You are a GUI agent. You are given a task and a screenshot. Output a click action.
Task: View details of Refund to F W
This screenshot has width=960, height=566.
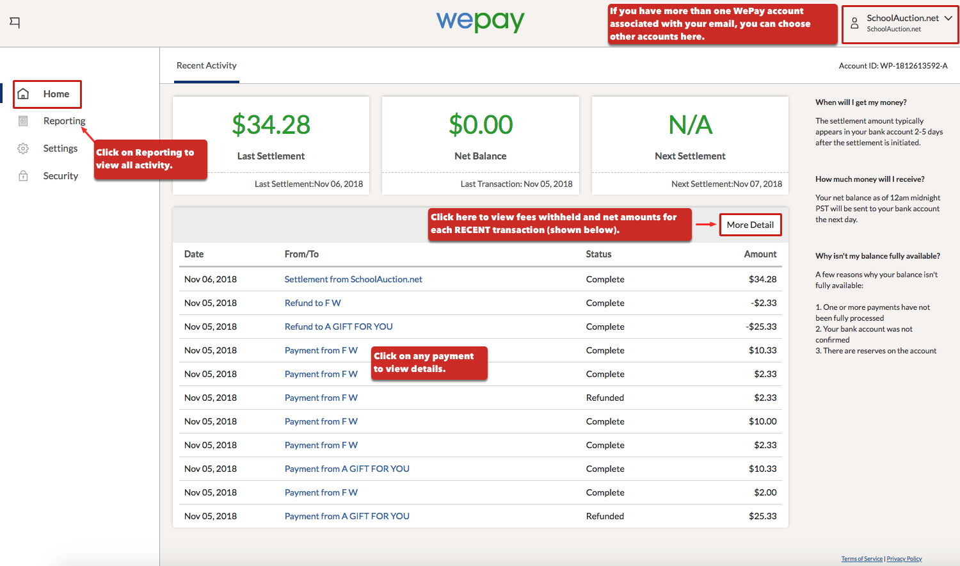tap(313, 303)
